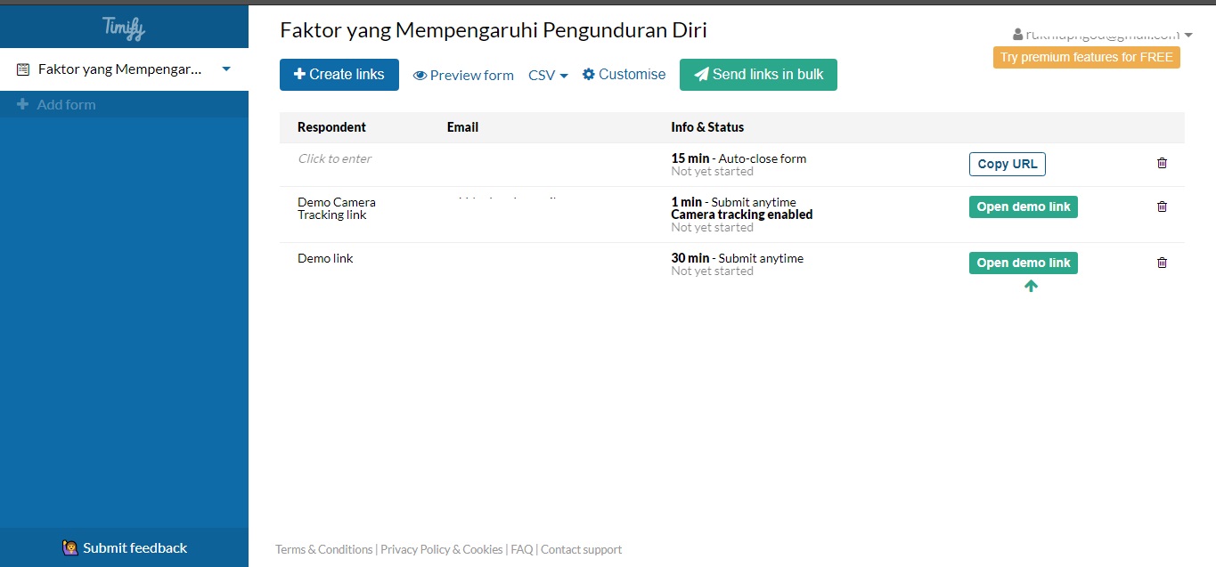Open the FAQ link
This screenshot has width=1216, height=567.
pyautogui.click(x=522, y=549)
